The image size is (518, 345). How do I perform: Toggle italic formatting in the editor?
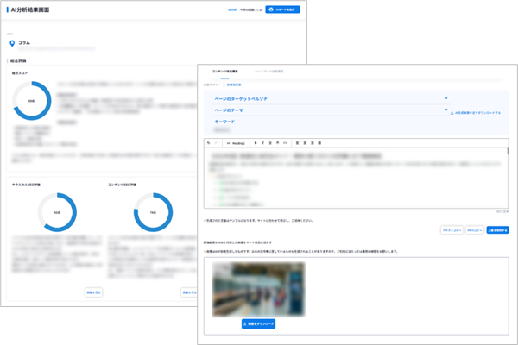pos(264,142)
